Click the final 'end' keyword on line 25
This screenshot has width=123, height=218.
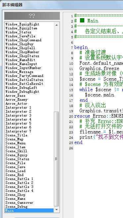(78, 142)
